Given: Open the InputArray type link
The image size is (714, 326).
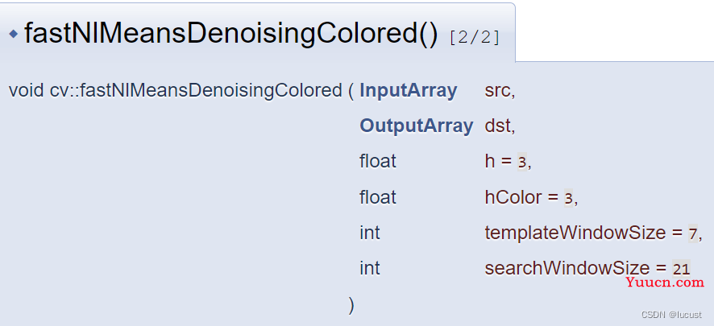Looking at the screenshot, I should [408, 91].
